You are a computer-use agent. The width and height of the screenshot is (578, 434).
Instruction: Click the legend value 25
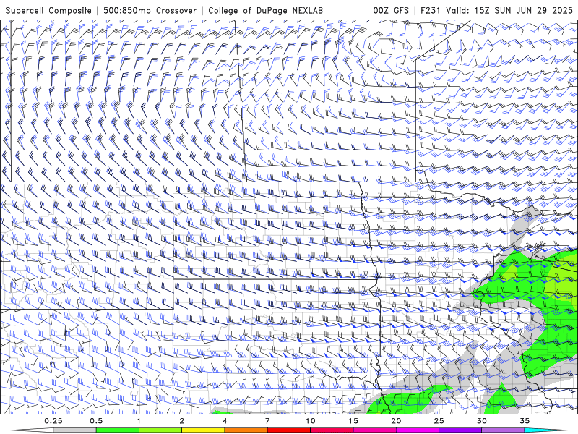(x=439, y=421)
